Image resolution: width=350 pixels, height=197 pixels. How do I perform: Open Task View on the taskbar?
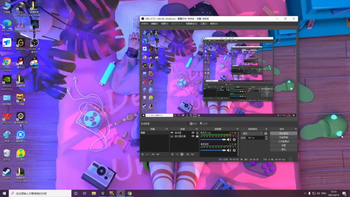coord(84,193)
